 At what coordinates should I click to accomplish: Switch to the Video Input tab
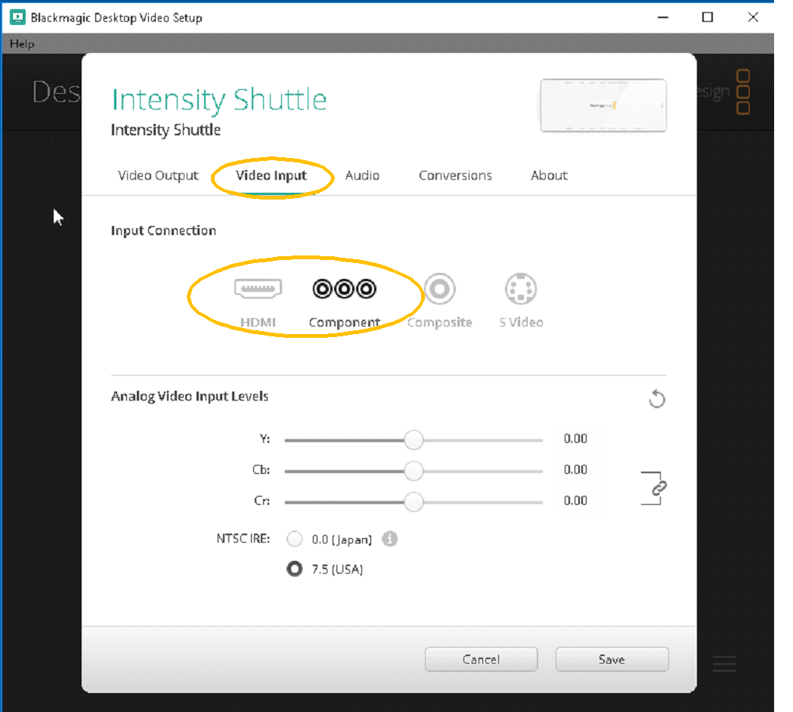271,175
